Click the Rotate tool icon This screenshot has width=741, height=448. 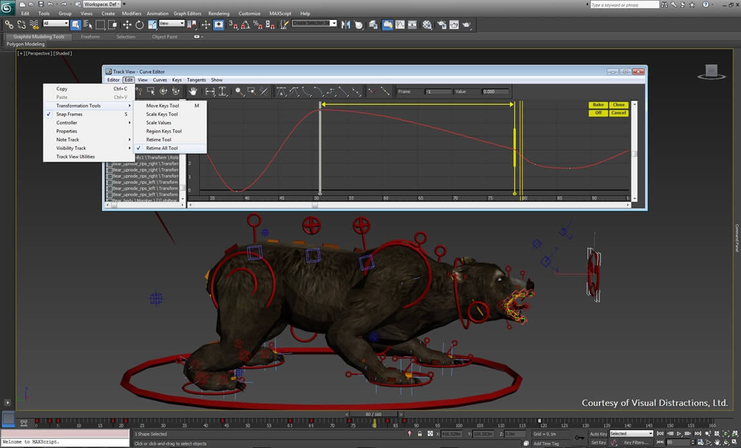click(139, 24)
